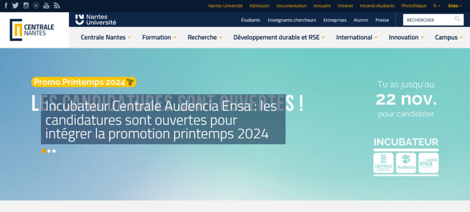This screenshot has height=212, width=470.
Task: Go to the Entreprises section
Action: point(335,20)
